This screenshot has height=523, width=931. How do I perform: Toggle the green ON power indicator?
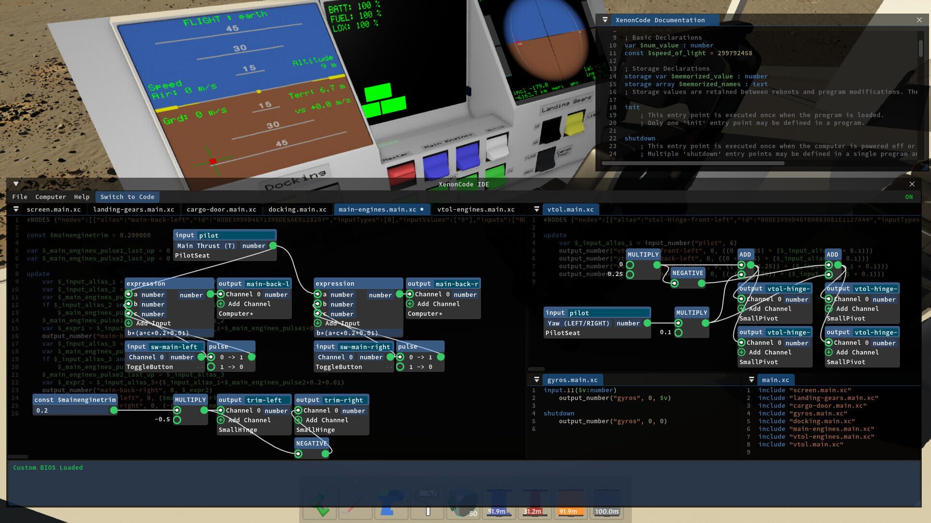point(909,197)
